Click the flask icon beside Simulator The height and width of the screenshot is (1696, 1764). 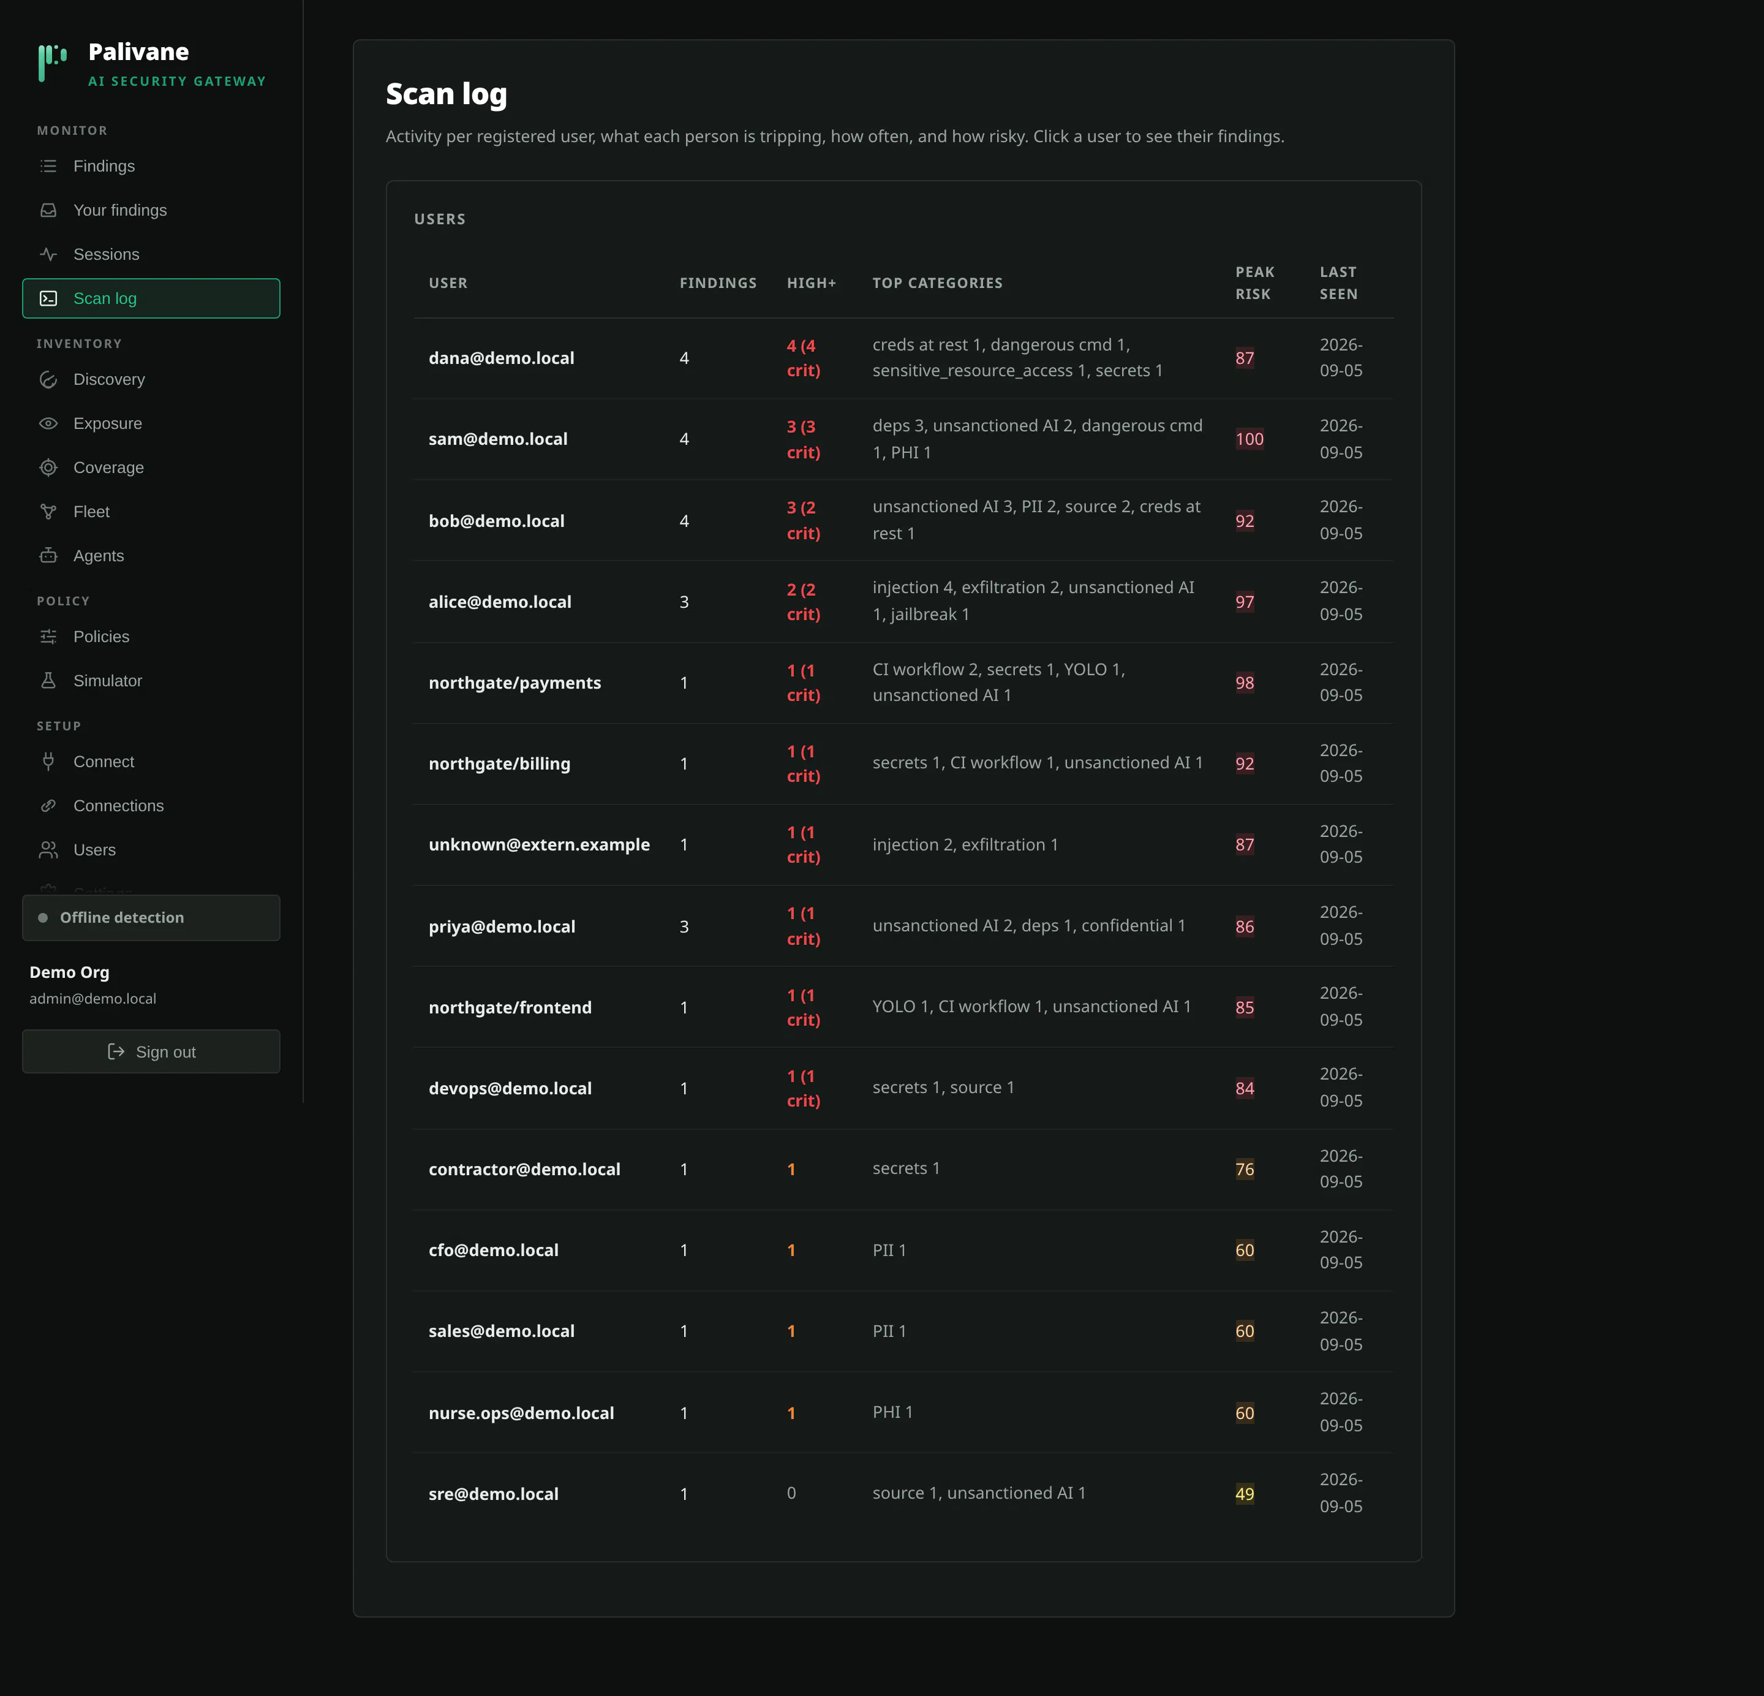tap(48, 681)
